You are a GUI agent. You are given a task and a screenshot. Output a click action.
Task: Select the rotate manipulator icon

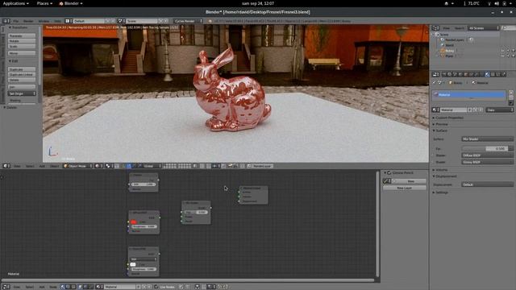134,166
